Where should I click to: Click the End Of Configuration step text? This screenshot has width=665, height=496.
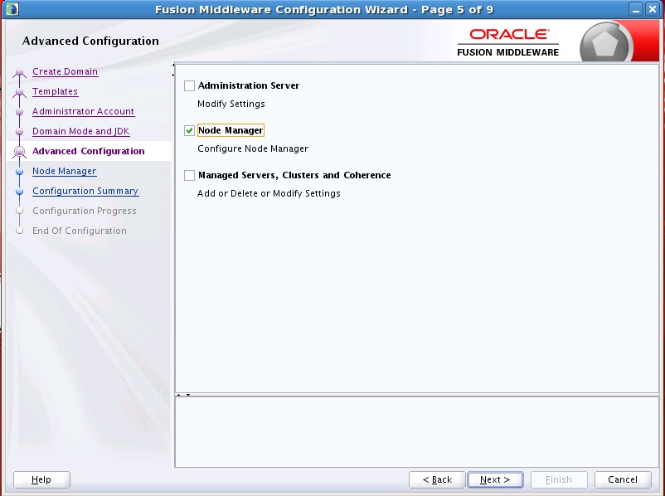click(80, 231)
